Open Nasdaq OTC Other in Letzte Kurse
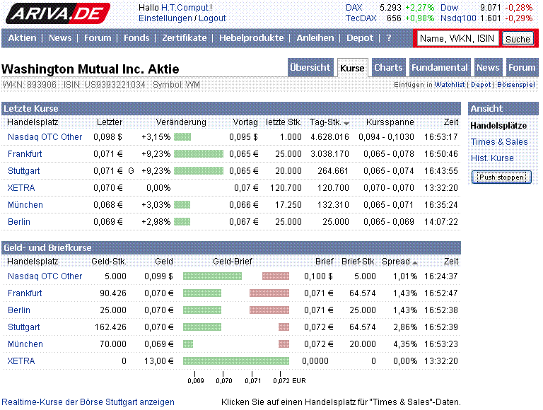The image size is (543, 410). click(45, 136)
